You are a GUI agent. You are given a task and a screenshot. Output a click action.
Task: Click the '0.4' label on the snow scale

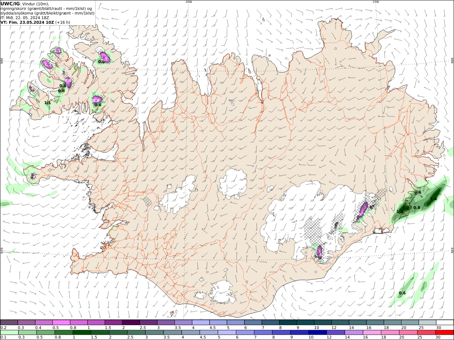click(x=38, y=328)
